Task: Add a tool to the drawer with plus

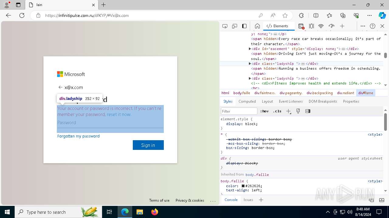Action: point(261,200)
